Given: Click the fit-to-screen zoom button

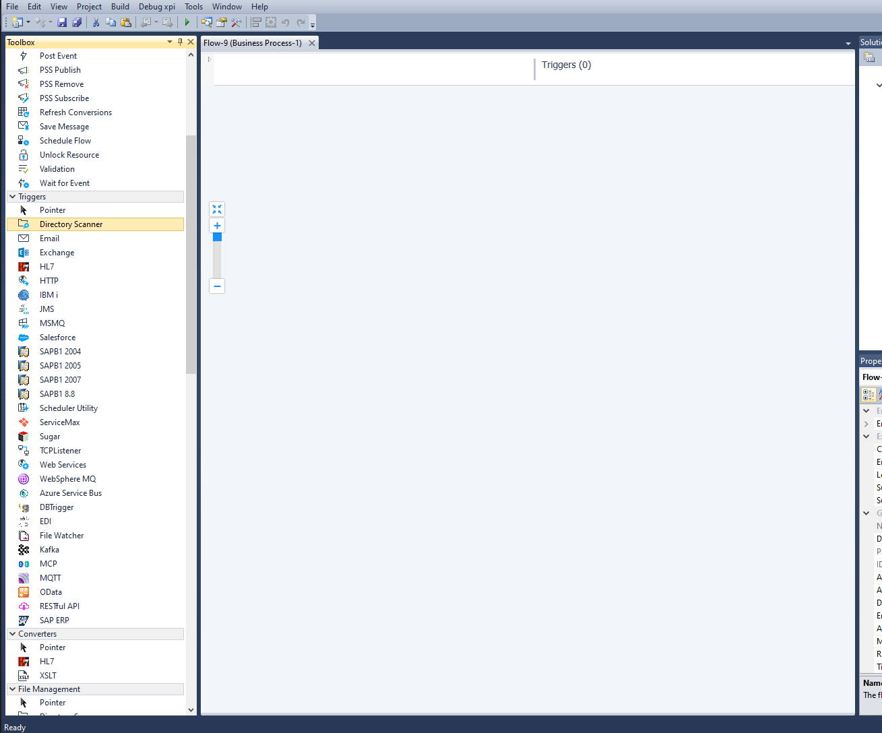Looking at the screenshot, I should pos(217,210).
